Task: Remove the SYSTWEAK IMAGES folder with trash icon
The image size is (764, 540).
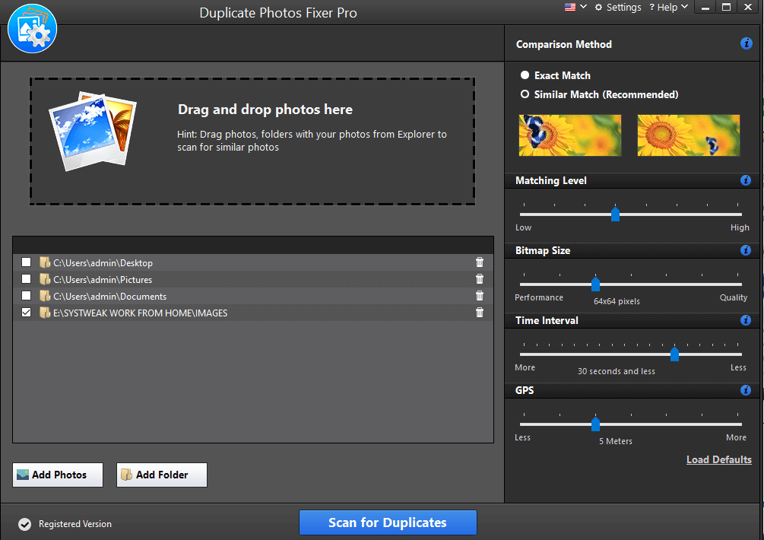Action: click(x=480, y=313)
